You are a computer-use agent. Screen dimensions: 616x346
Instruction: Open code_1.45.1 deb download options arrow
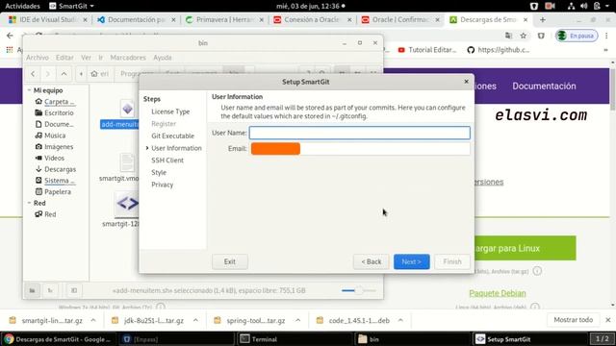pyautogui.click(x=400, y=320)
